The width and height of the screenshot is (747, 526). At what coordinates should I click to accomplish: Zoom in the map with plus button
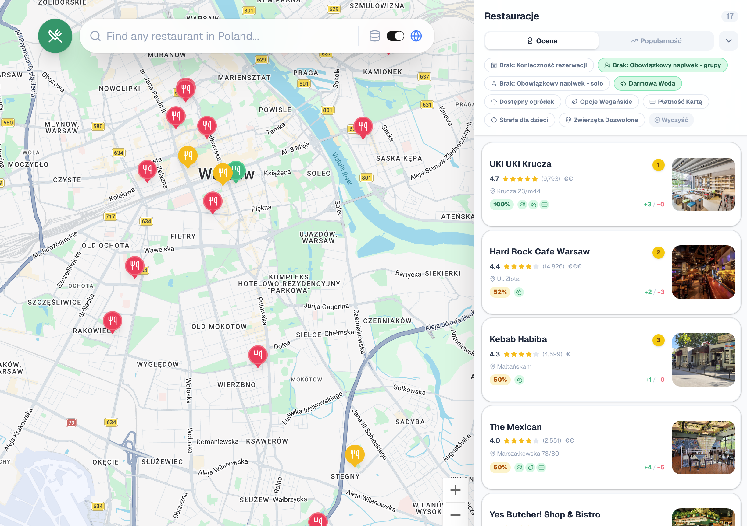click(x=455, y=490)
